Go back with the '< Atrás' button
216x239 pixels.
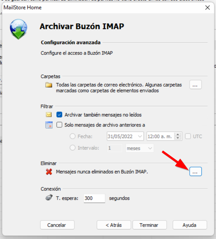[x=114, y=225]
